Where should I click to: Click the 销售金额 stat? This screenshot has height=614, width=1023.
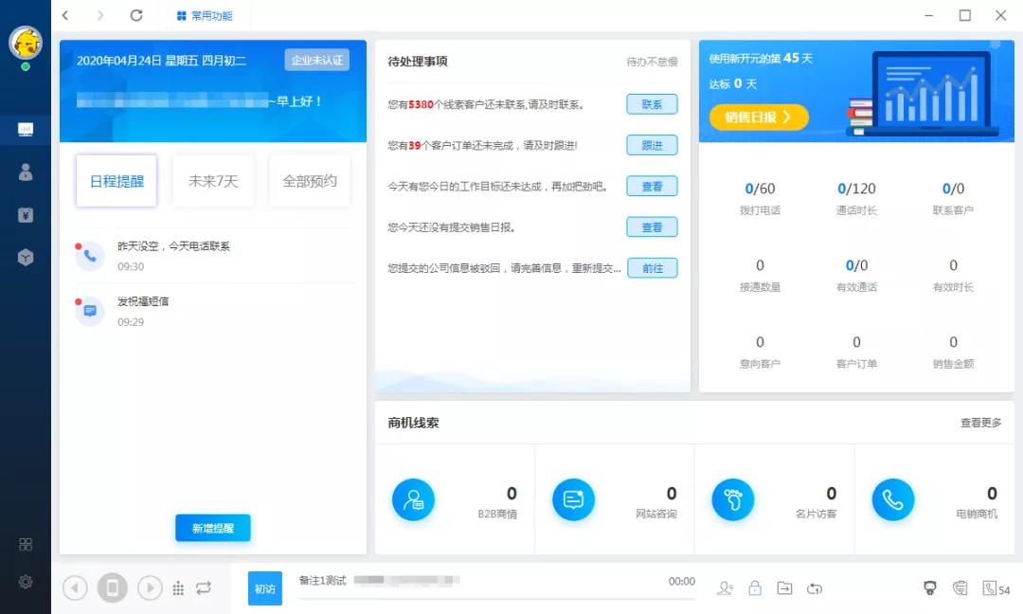953,352
